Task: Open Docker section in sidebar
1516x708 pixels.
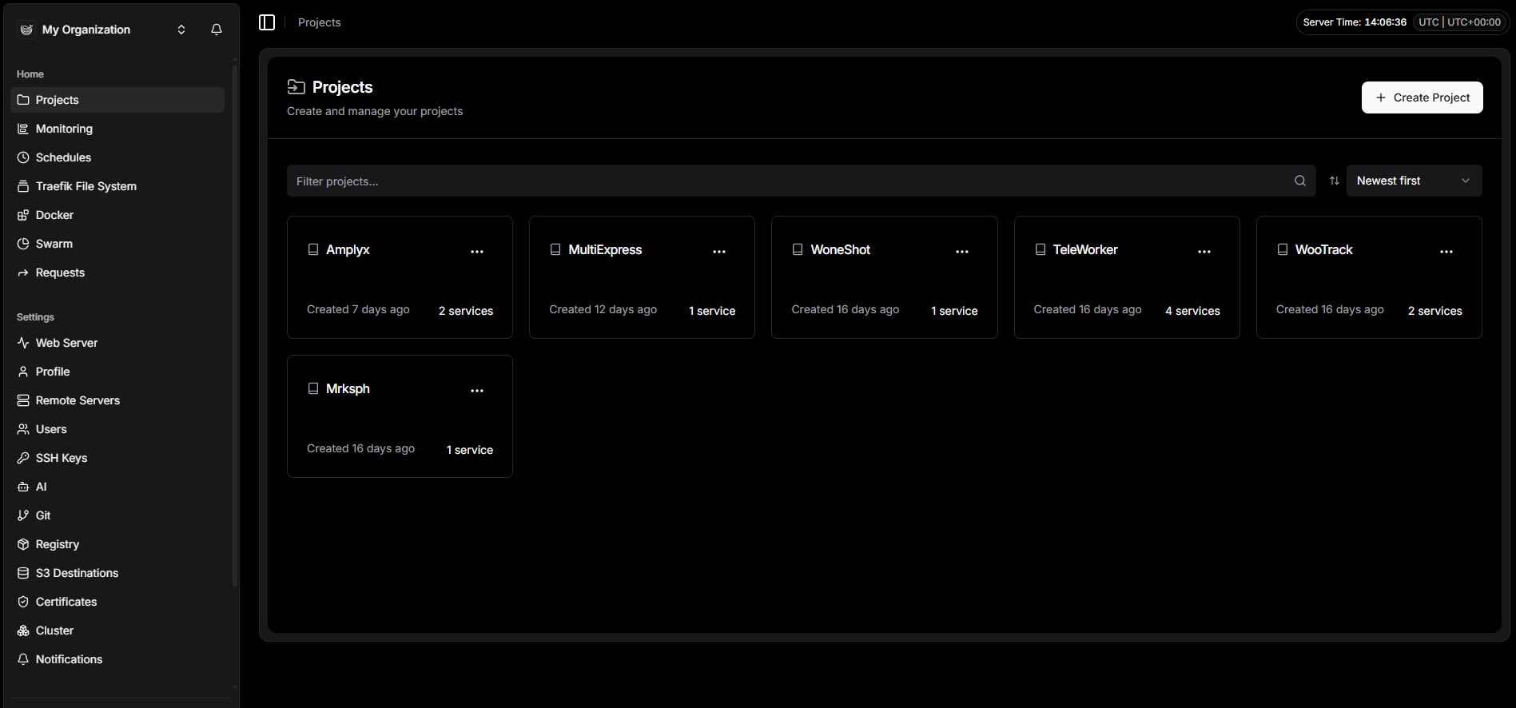Action: point(54,215)
